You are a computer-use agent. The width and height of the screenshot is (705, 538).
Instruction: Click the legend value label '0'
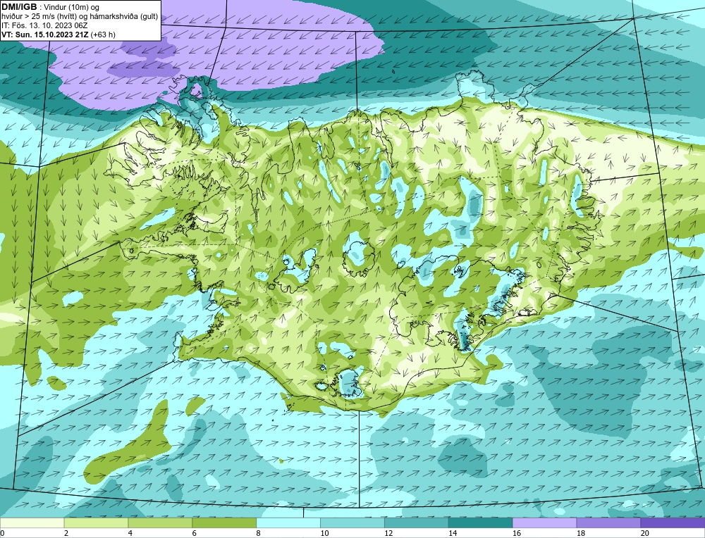pos(2,533)
